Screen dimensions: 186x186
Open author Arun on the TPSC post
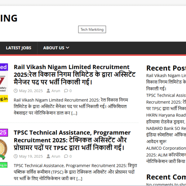pyautogui.click(x=56, y=156)
